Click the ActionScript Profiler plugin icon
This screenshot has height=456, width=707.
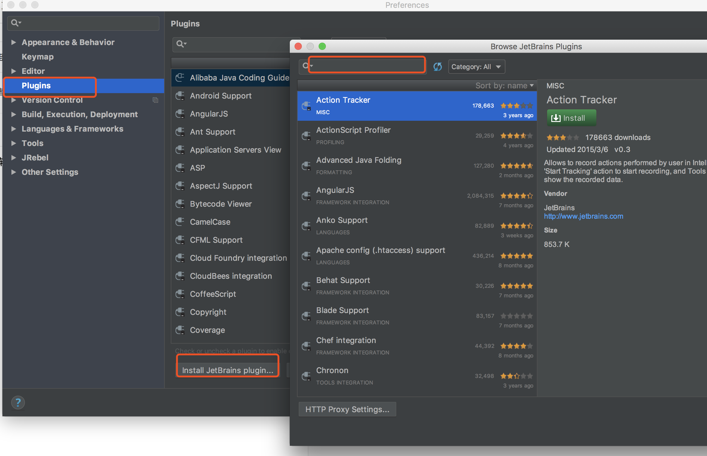[306, 136]
